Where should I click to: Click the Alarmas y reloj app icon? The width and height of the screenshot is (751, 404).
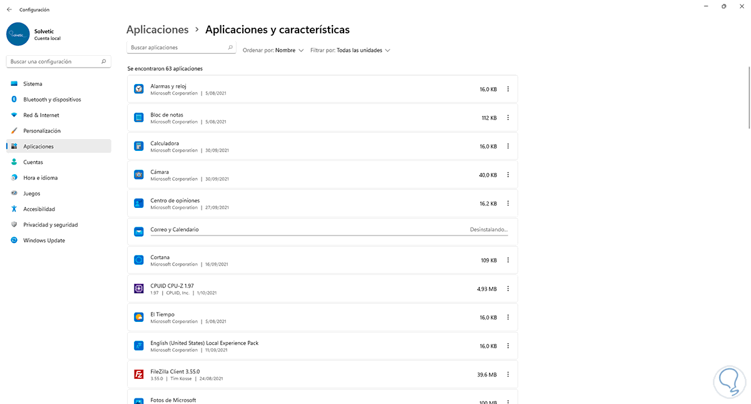coord(139,89)
